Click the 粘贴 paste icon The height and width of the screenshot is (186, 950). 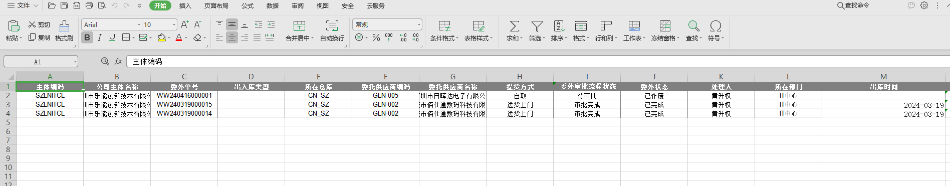pyautogui.click(x=14, y=26)
